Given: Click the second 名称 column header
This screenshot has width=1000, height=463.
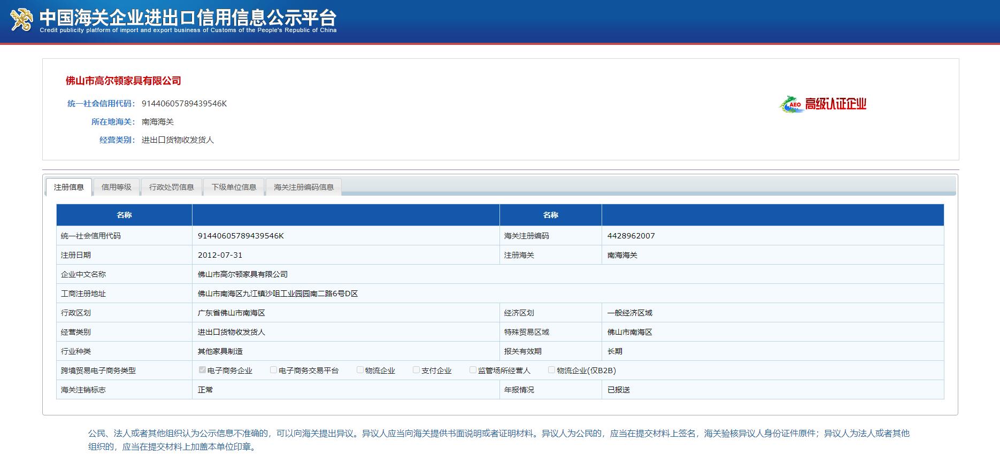Looking at the screenshot, I should pos(551,215).
